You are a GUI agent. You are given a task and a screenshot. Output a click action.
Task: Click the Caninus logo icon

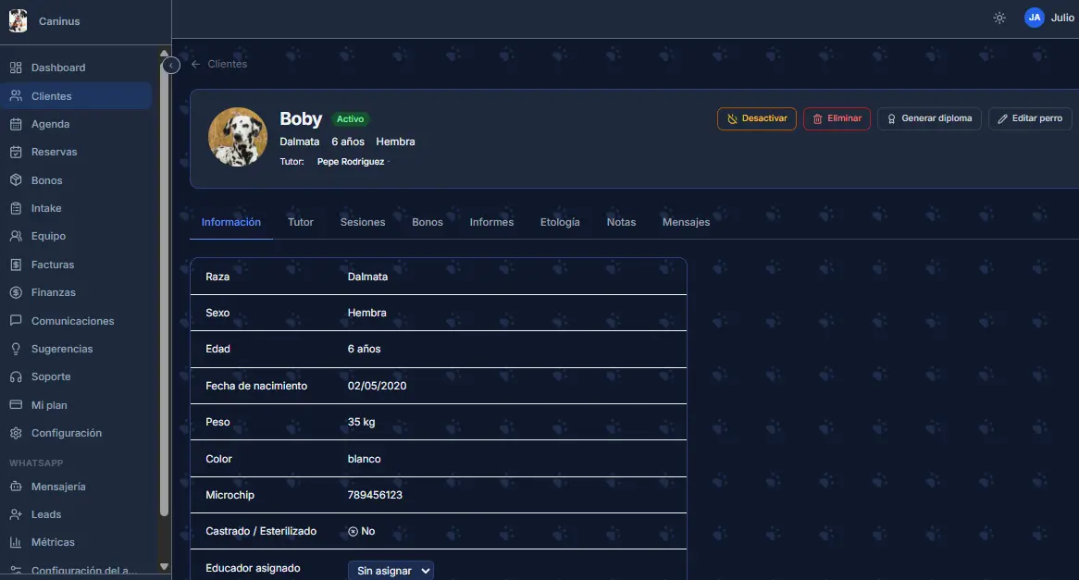pyautogui.click(x=18, y=20)
